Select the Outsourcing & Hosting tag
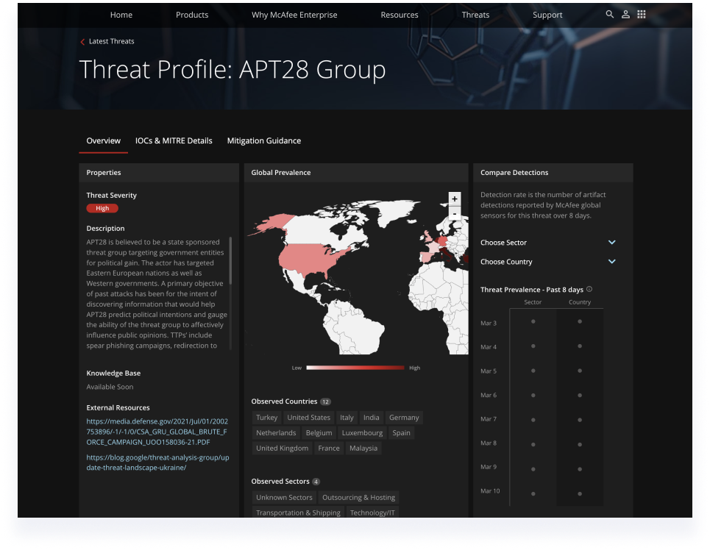Screen dimensions: 710x550 (358, 498)
